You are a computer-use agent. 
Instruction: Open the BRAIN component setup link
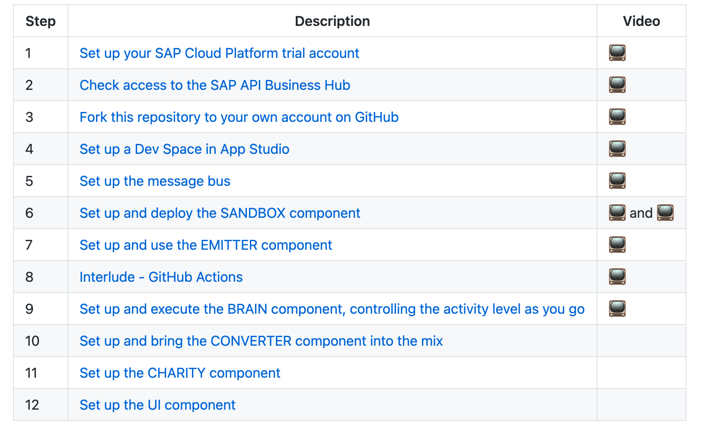(x=332, y=309)
